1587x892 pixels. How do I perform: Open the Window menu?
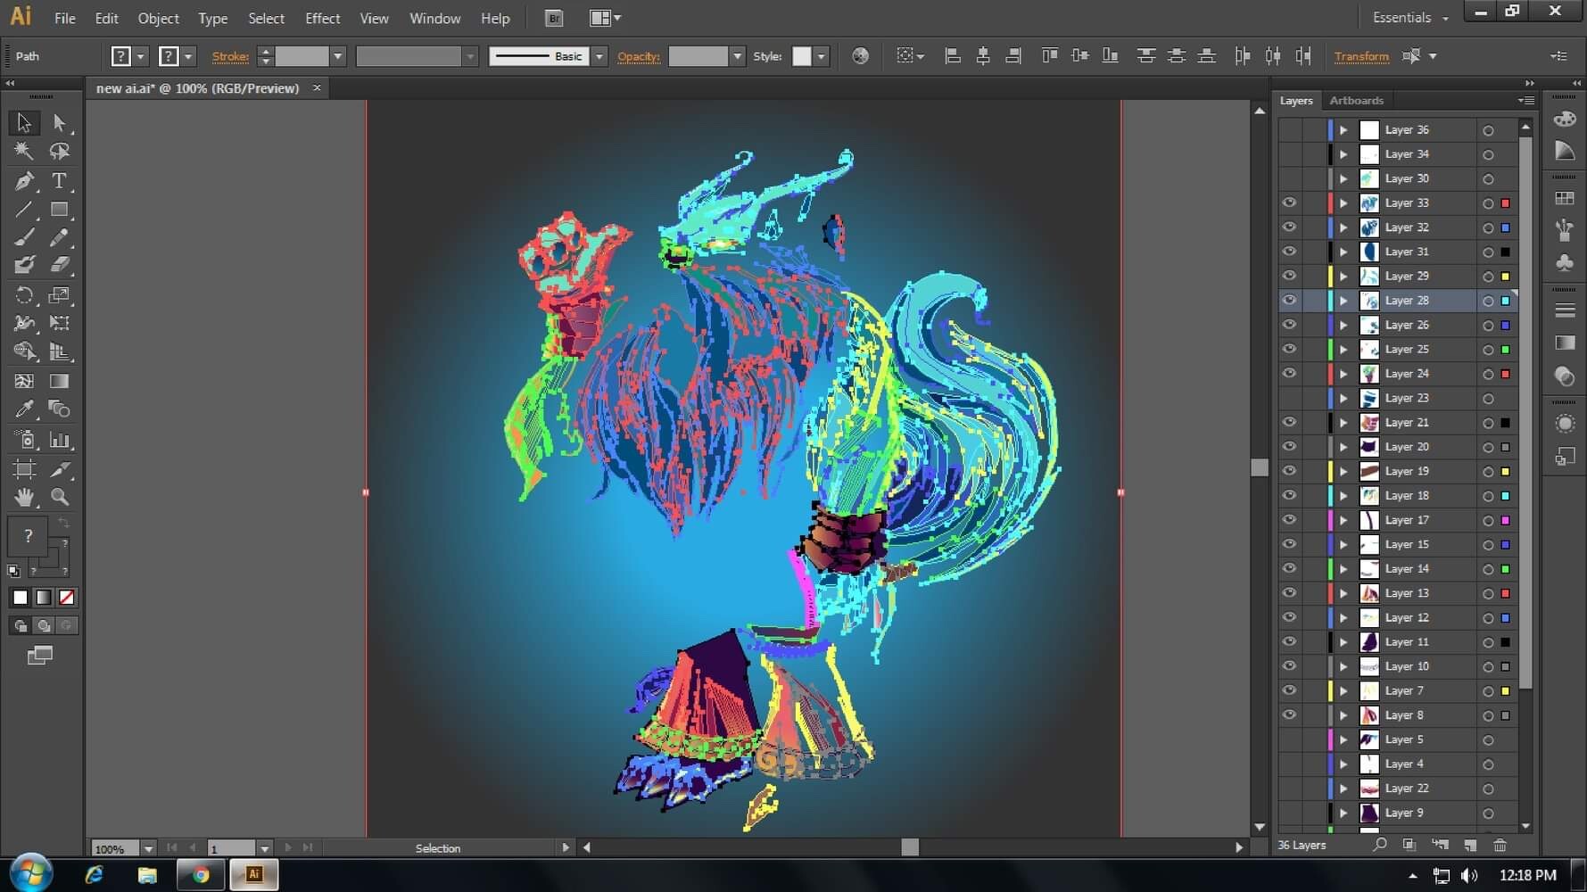click(x=434, y=18)
